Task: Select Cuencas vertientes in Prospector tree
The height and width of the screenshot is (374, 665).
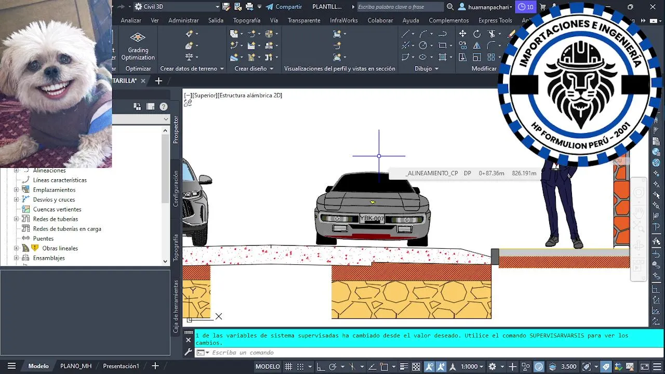Action: (x=57, y=209)
